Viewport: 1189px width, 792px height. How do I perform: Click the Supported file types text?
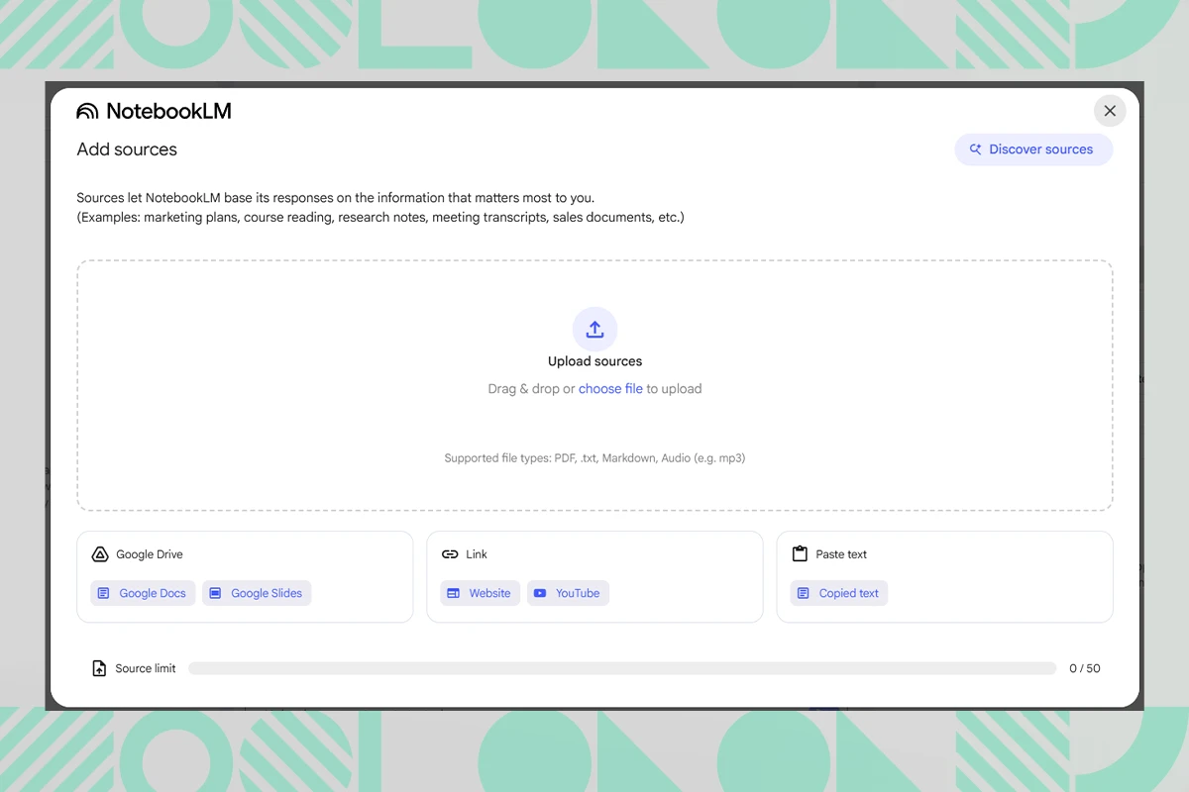[594, 458]
